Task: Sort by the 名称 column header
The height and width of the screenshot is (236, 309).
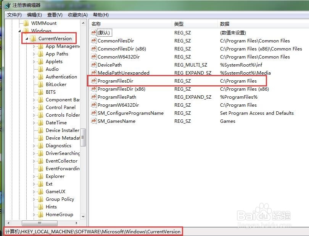Action: click(130, 24)
